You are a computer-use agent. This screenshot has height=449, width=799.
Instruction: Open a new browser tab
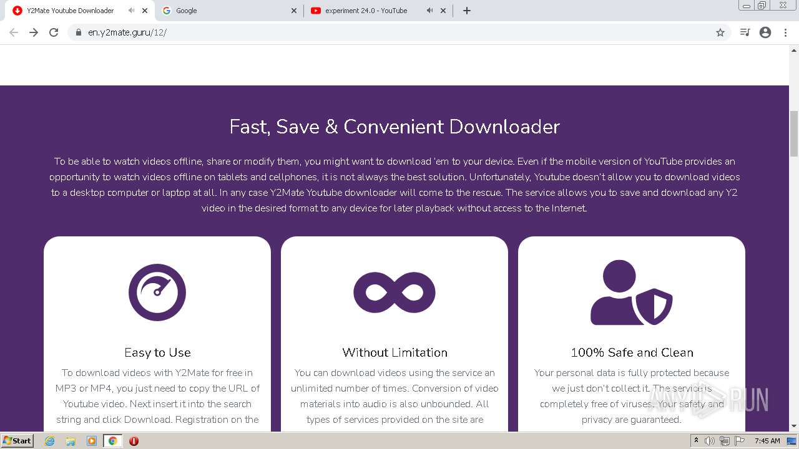467,11
